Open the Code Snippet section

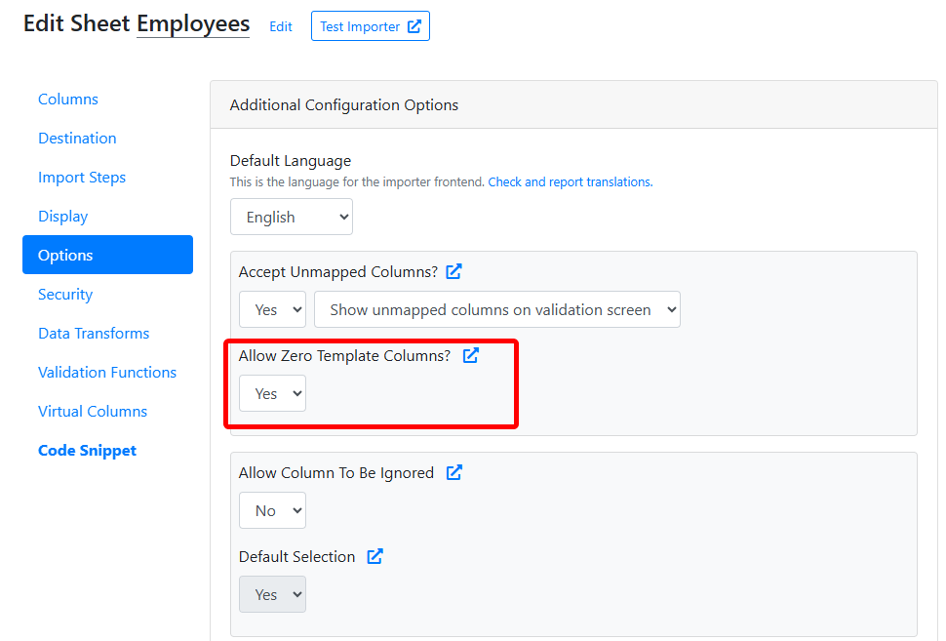point(88,451)
